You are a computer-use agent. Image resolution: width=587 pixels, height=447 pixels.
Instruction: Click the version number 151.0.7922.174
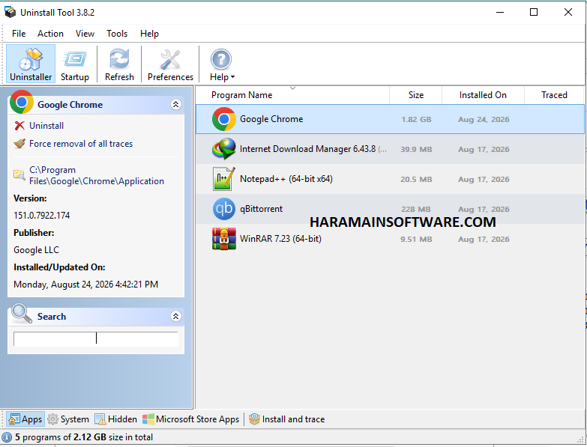(41, 216)
